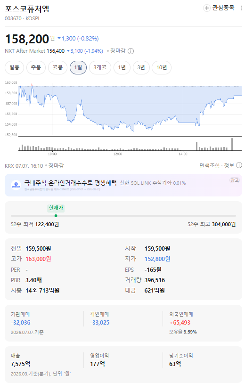Click the info icon next to 장마감
The height and width of the screenshot is (383, 245).
[x=131, y=51]
